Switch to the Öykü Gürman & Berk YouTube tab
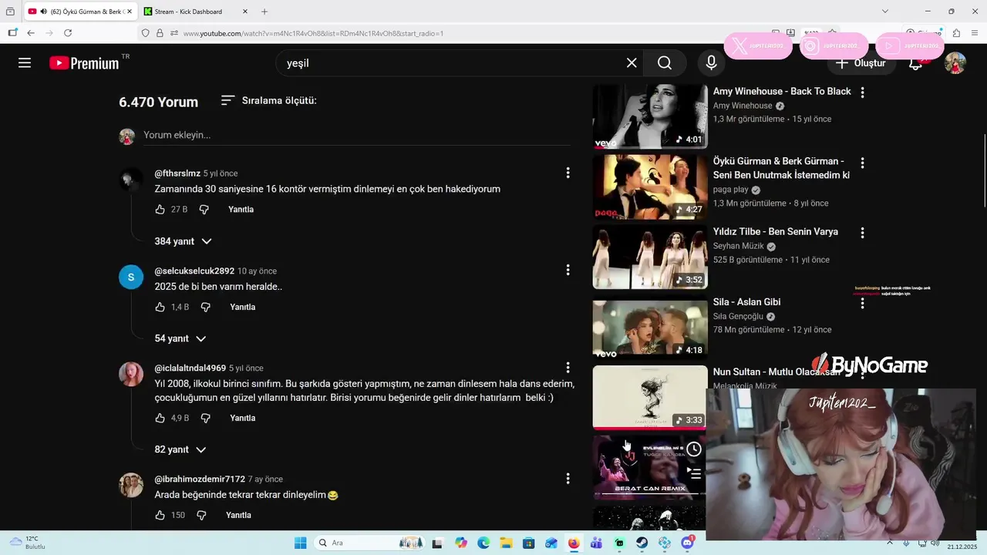The image size is (987, 555). [x=80, y=12]
